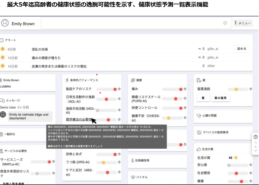The width and height of the screenshot is (259, 185).
Task: Open help for 褥瘡リスクスケール (PURS-AI)
Action: pyautogui.click(x=185, y=98)
